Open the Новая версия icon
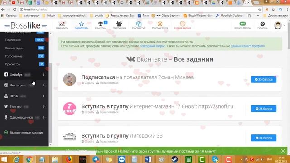Image resolution: width=290 pixels, height=163 pixels. coord(183,24)
